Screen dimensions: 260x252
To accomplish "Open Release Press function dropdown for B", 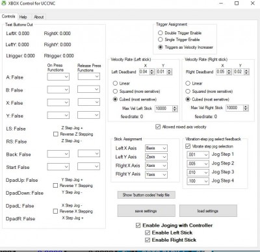I will [89, 89].
